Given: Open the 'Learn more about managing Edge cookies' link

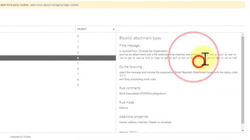Looking at the screenshot, I should (54, 5).
